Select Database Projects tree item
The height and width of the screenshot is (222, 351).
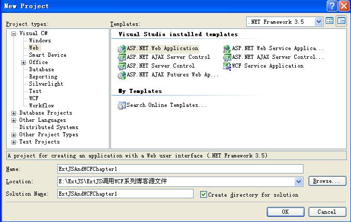tap(45, 113)
